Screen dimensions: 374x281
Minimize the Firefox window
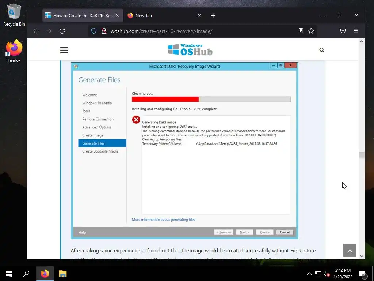click(x=323, y=15)
